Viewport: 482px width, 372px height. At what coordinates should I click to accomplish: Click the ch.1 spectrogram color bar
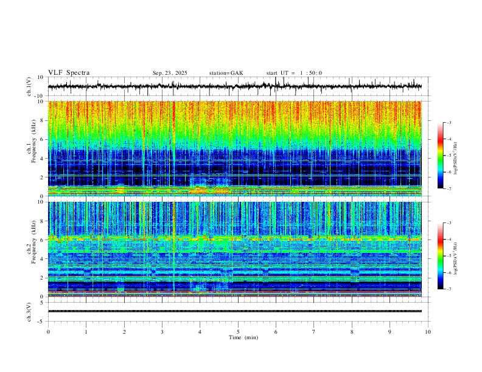[440, 156]
